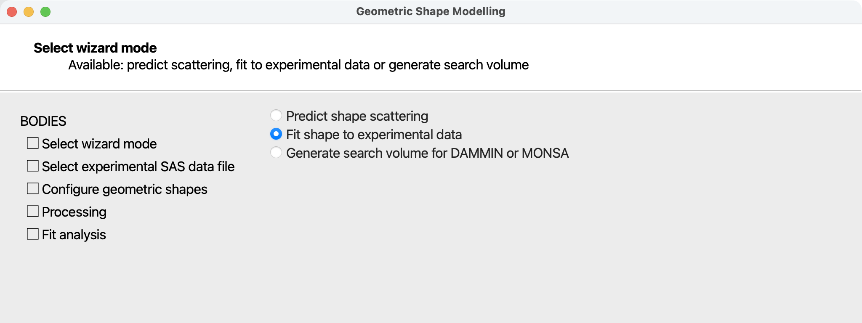Image resolution: width=862 pixels, height=323 pixels.
Task: Tick the checkbox next to Processing
Action: pyautogui.click(x=33, y=212)
